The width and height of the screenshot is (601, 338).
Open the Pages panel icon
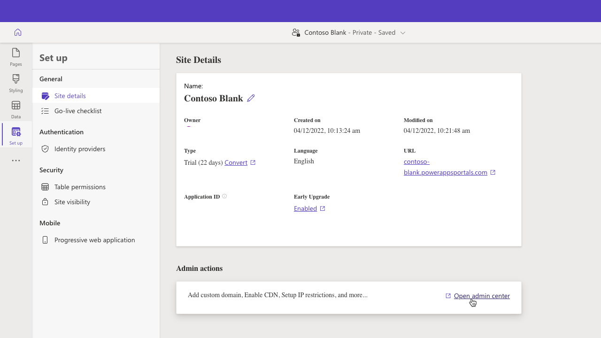tap(15, 56)
